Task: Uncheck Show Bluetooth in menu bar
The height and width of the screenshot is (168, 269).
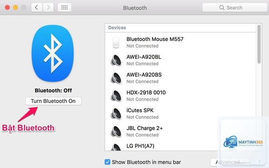Action: coord(108,162)
